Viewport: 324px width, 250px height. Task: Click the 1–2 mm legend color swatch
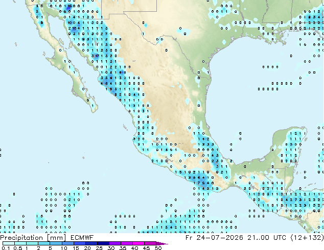32,243
